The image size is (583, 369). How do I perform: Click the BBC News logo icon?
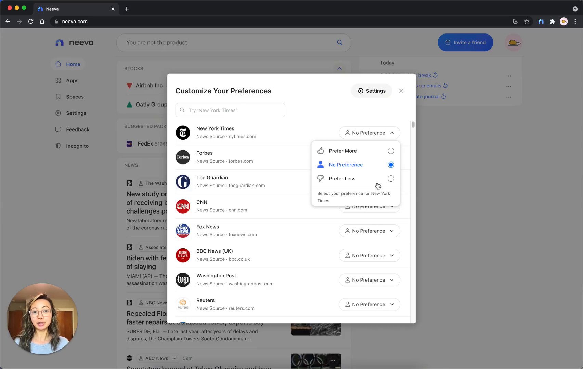[x=183, y=256]
